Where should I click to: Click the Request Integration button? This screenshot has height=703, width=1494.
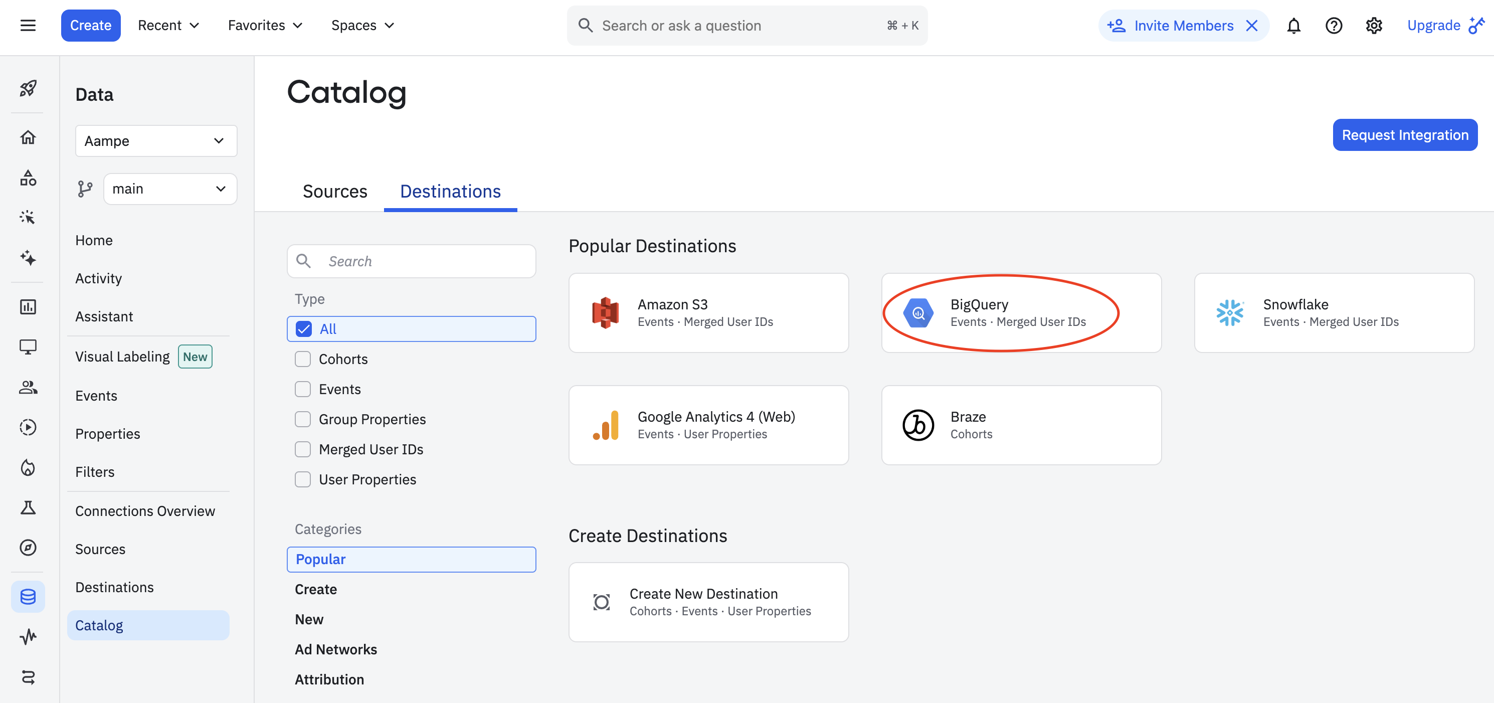coord(1405,134)
